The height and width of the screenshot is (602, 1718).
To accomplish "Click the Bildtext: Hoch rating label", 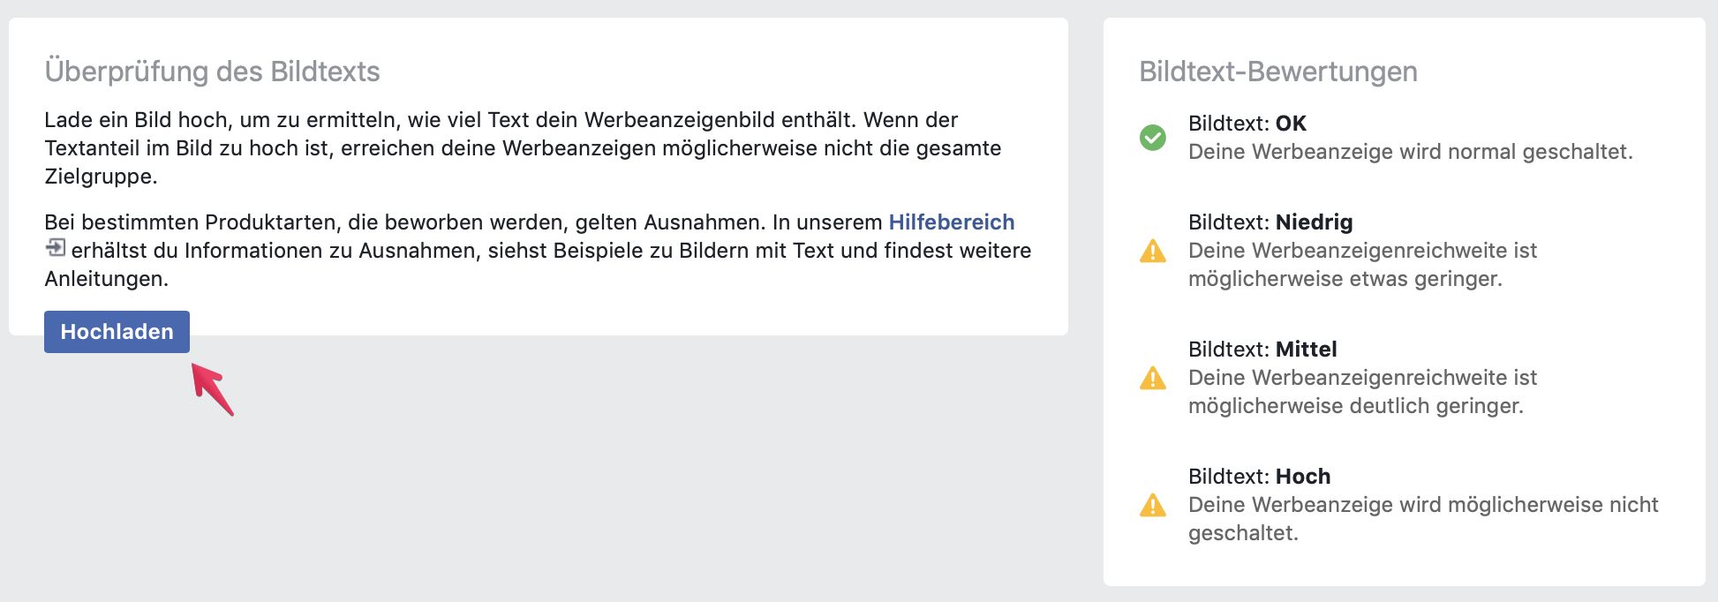I will pos(1260,476).
